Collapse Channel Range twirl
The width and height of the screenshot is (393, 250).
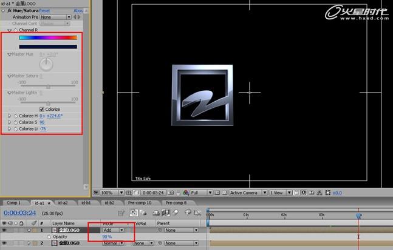(10, 30)
